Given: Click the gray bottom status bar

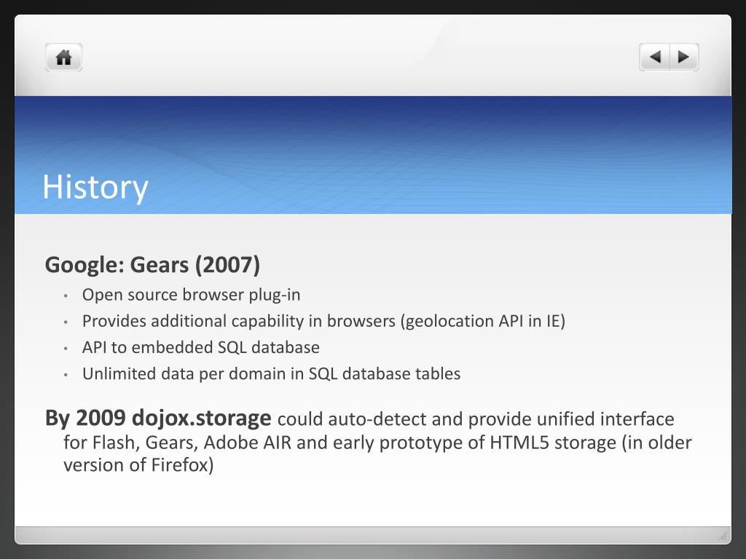Looking at the screenshot, I should (x=373, y=535).
